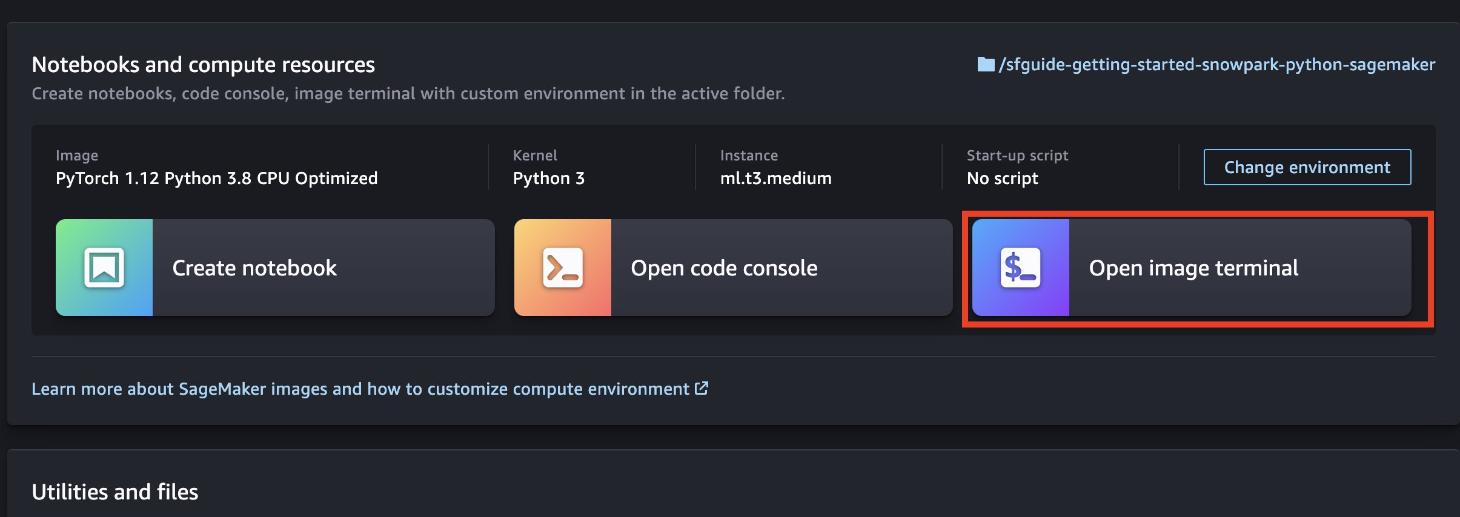This screenshot has height=517, width=1460.
Task: Click the Instance field label
Action: (749, 156)
